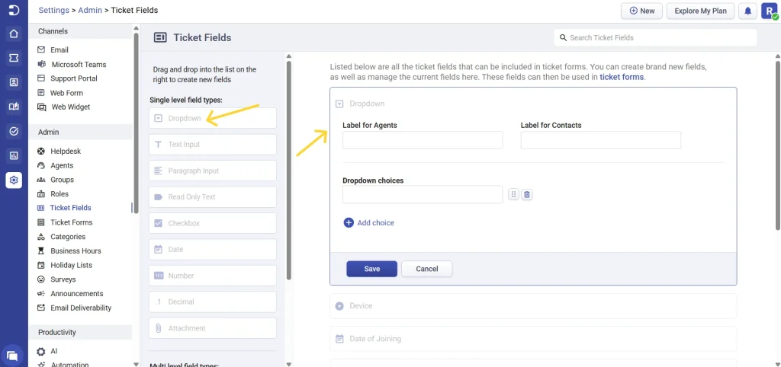Viewport: 781px width, 367px height.
Task: Open the user profile avatar
Action: [x=769, y=11]
